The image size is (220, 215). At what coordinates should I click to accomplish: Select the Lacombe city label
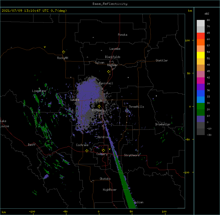pos(115,49)
